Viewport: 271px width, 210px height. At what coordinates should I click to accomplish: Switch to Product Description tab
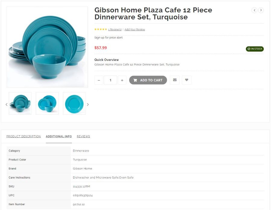[x=23, y=136]
